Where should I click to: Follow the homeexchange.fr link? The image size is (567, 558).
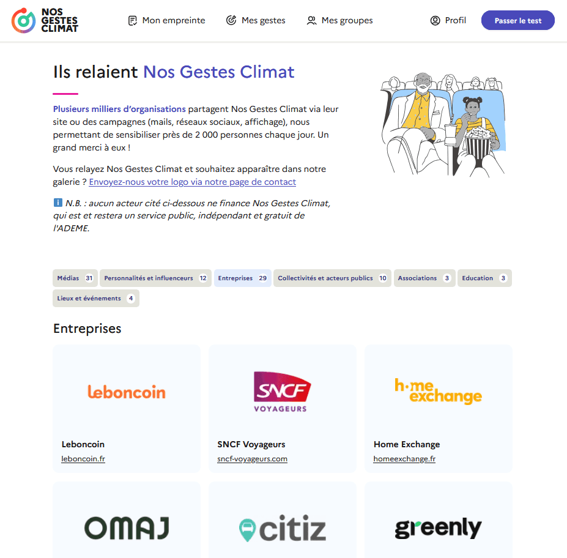click(x=404, y=458)
